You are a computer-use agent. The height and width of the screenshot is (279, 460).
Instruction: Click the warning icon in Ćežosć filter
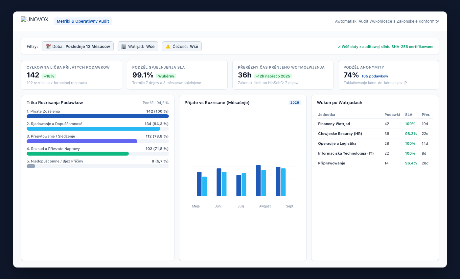tap(168, 46)
